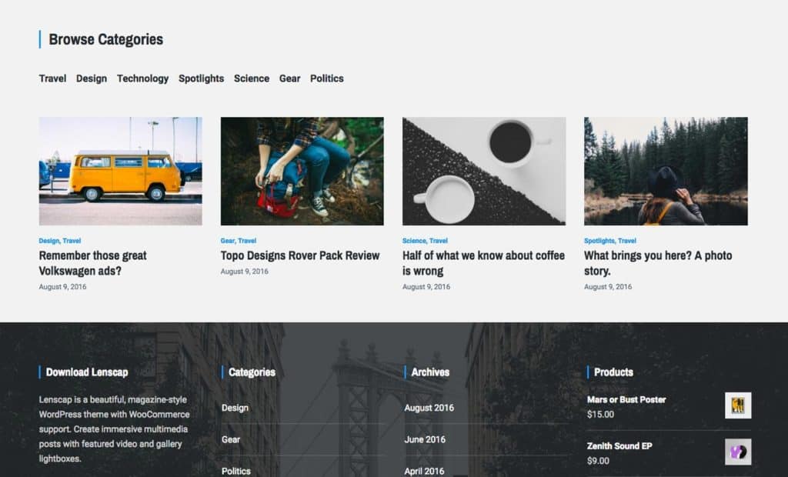The width and height of the screenshot is (788, 477).
Task: Open the Volkswagen ads article
Action: pos(92,263)
